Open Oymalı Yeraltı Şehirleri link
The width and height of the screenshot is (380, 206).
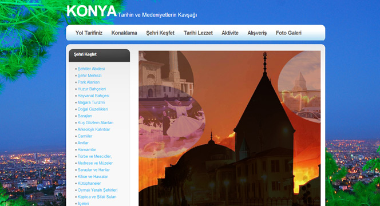tap(97, 190)
